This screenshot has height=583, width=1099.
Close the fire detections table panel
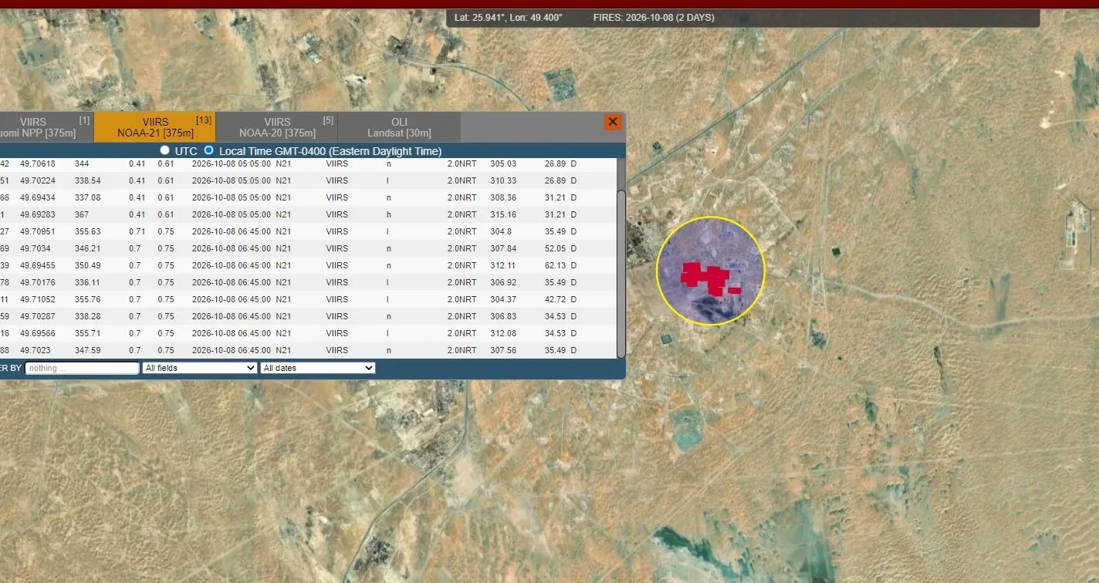(613, 122)
